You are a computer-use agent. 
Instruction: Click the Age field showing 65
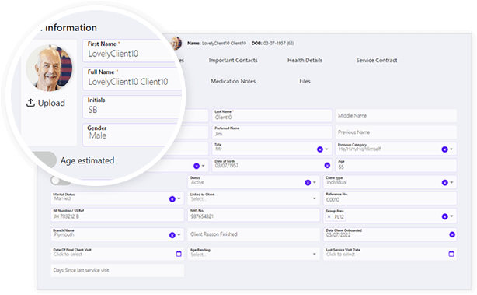tap(395, 166)
